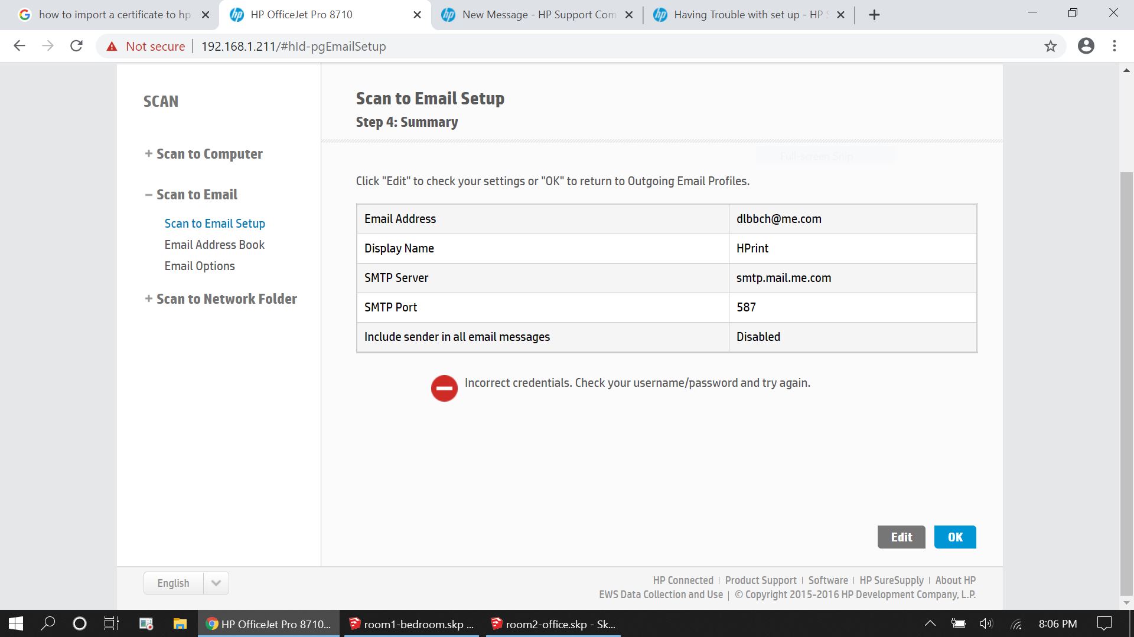1134x637 pixels.
Task: Open the Product Support footer link
Action: [761, 580]
